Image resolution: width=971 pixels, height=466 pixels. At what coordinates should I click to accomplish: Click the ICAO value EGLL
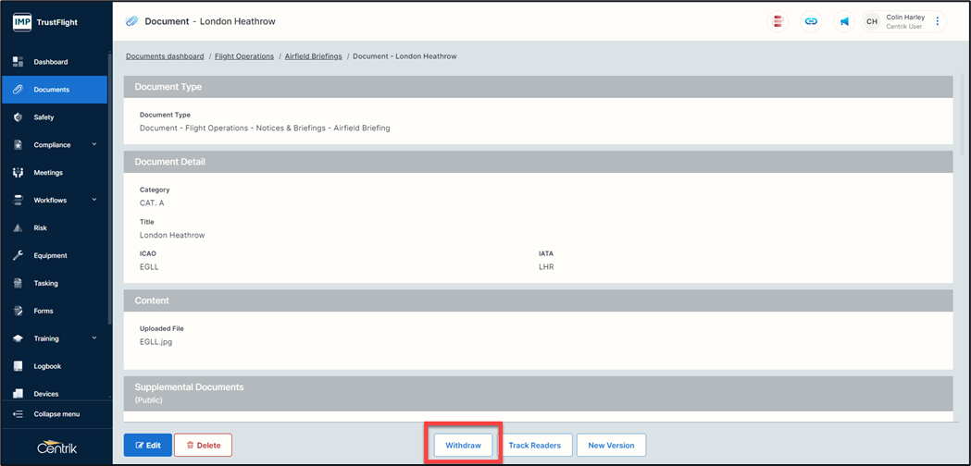pos(149,266)
